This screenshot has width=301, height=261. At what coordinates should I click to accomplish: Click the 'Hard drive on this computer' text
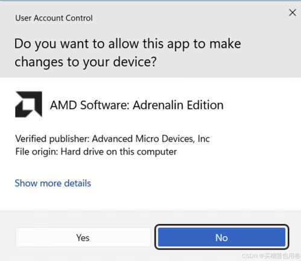pyautogui.click(x=119, y=152)
